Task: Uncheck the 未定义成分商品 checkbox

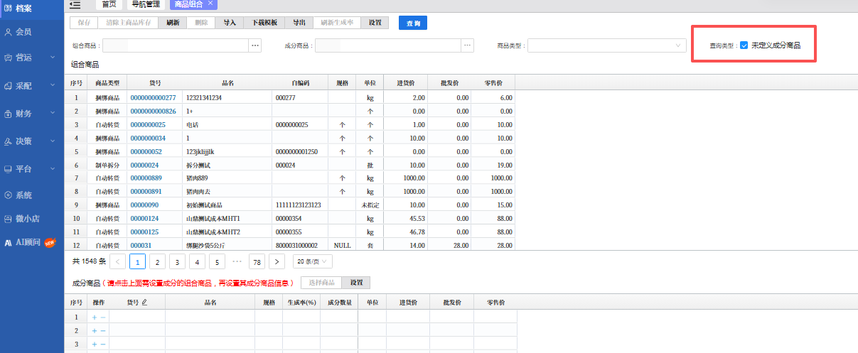Action: (744, 45)
